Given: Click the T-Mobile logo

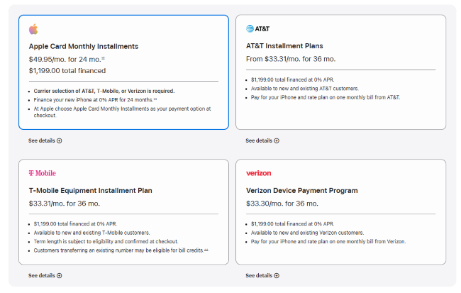Looking at the screenshot, I should click(43, 173).
